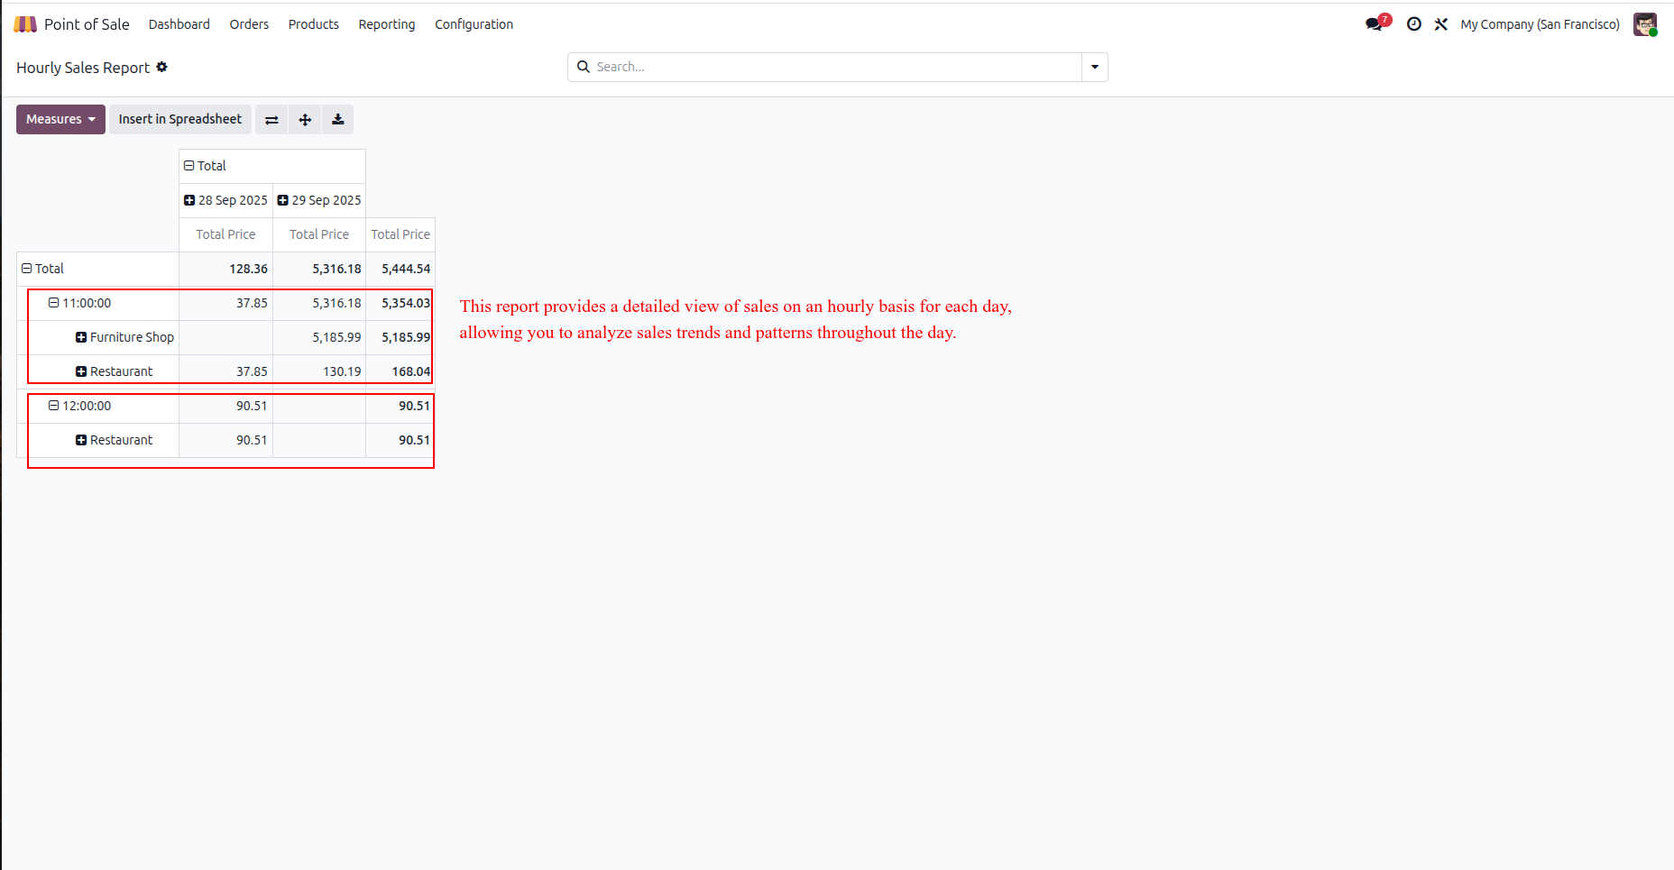This screenshot has width=1674, height=870.
Task: Click the Point of Sale app logo icon
Action: 25,24
